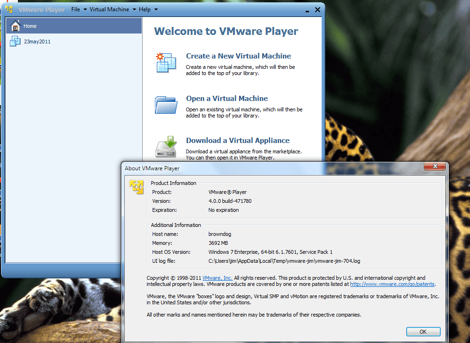This screenshot has width=470, height=343.
Task: Click the Create a New Virtual Machine icon
Action: click(166, 63)
